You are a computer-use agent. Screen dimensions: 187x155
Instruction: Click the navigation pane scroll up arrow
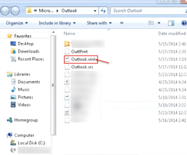54,32
